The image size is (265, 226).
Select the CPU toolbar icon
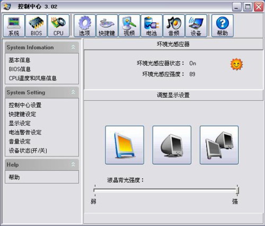[58, 26]
